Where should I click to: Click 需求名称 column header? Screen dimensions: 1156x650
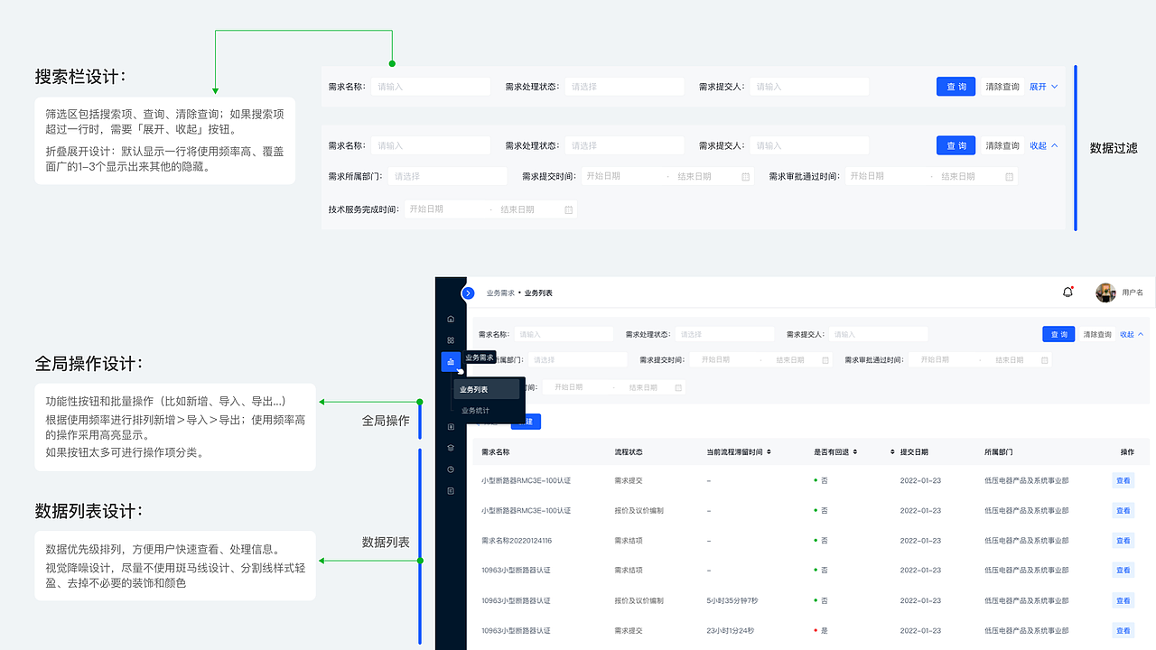(x=496, y=451)
